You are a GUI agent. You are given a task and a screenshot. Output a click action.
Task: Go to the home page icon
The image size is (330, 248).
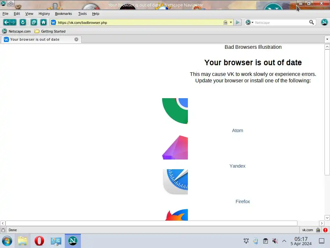[x=44, y=22]
